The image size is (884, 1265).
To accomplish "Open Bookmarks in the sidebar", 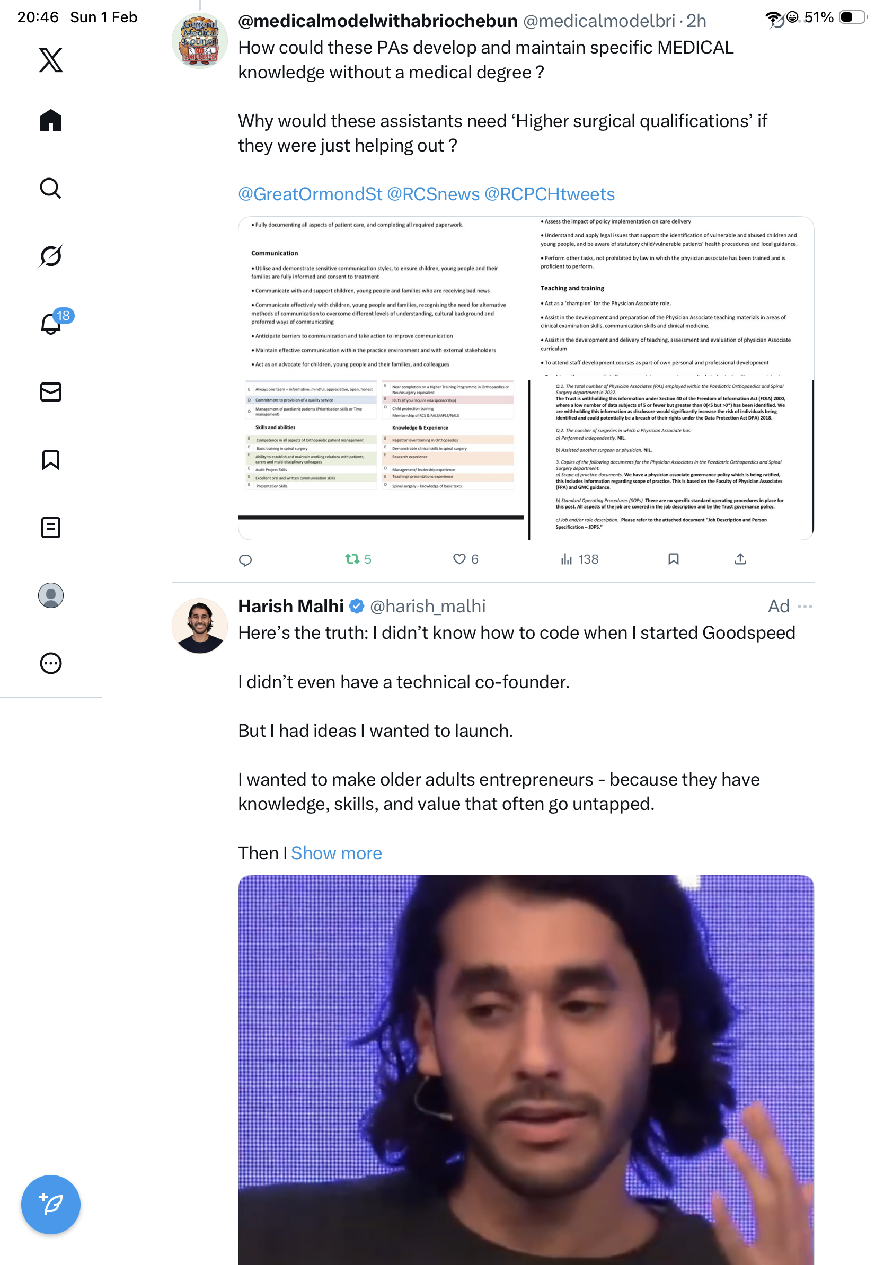I will click(x=51, y=460).
